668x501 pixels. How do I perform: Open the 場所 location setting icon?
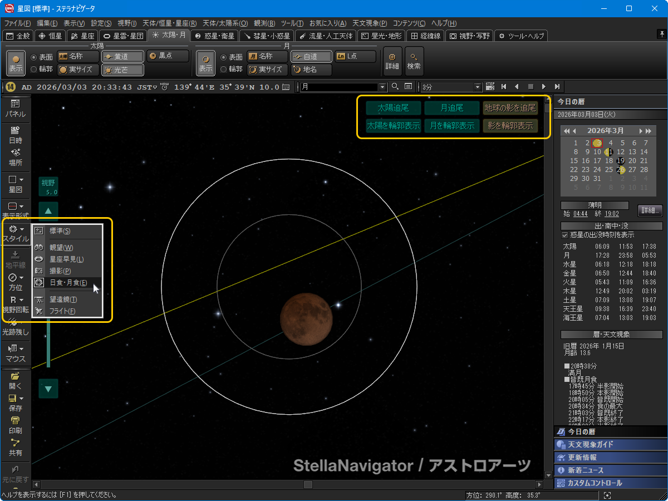(x=15, y=157)
